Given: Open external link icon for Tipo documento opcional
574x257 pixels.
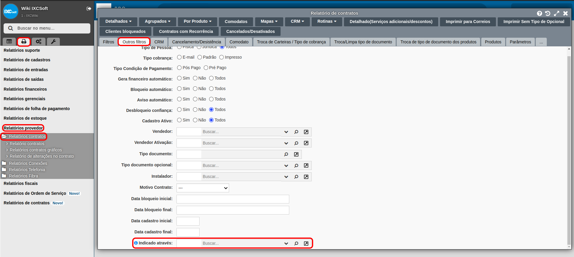Looking at the screenshot, I should 306,165.
